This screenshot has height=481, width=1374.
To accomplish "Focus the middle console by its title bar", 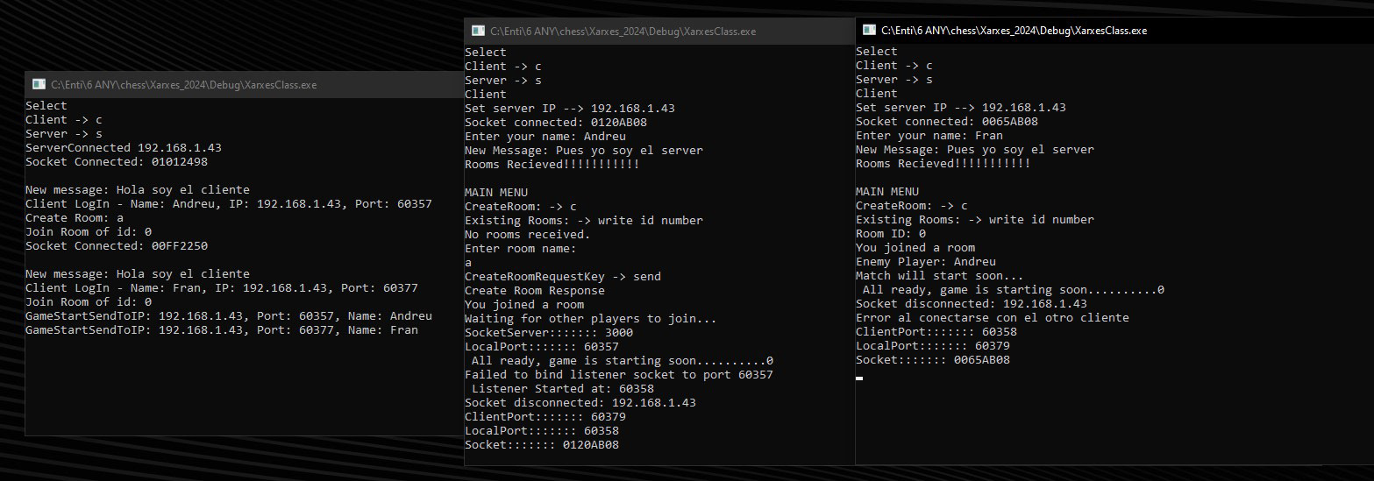I will tap(659, 31).
